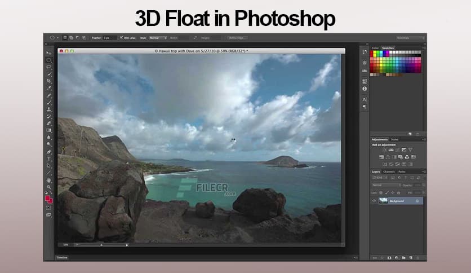The image size is (471, 273).
Task: Switch to the Channels tab
Action: [x=389, y=171]
